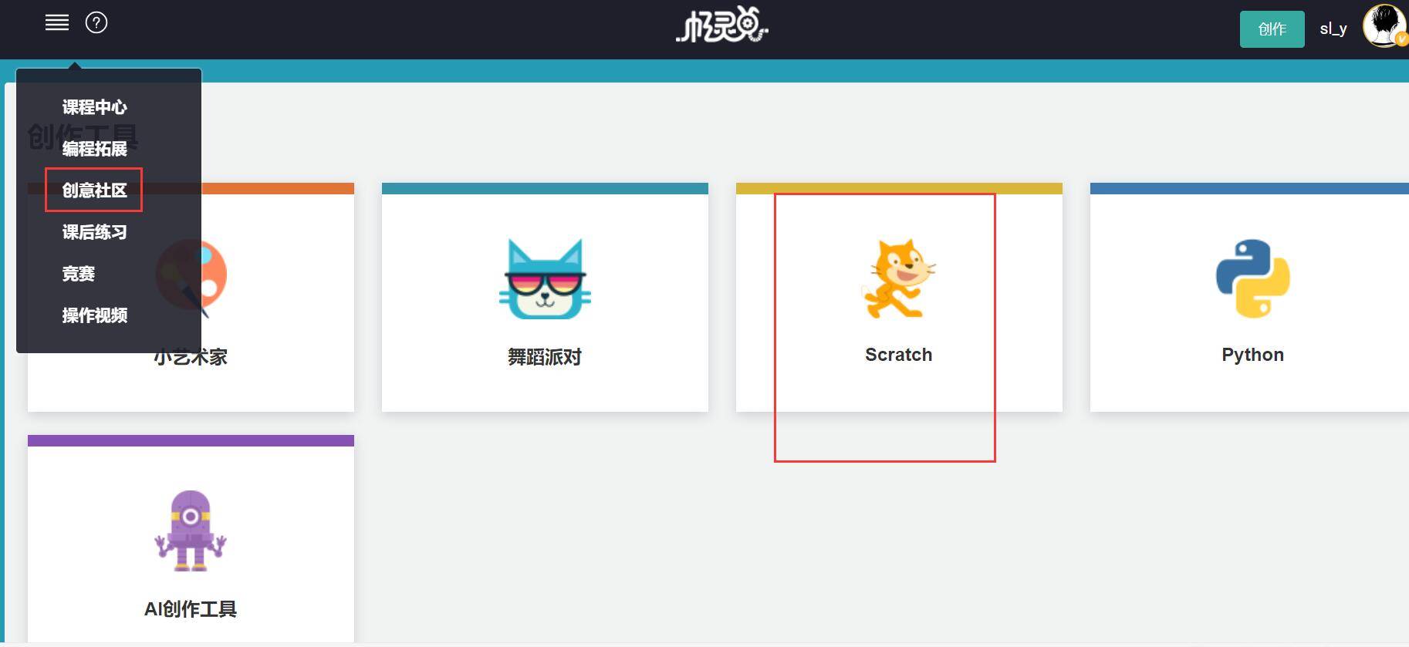Select the Scratch cat icon
This screenshot has width=1409, height=647.
tap(898, 278)
